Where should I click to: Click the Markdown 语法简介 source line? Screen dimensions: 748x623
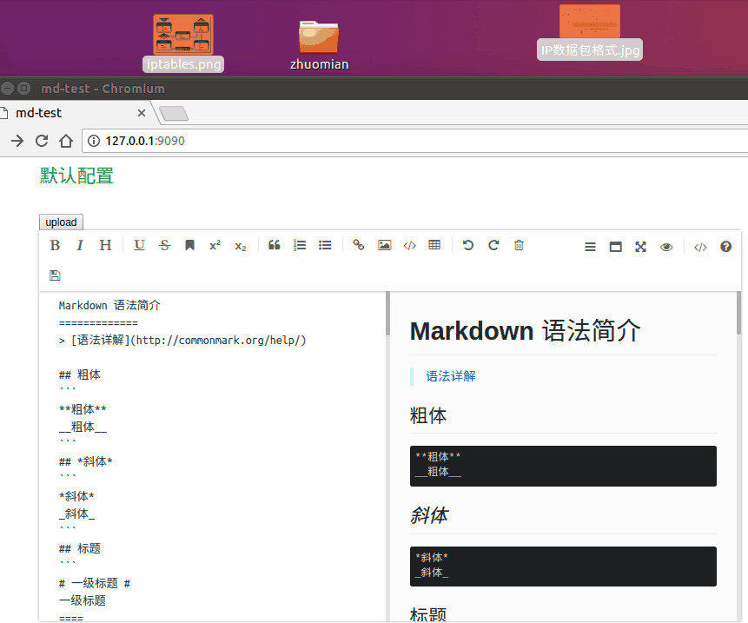point(109,305)
